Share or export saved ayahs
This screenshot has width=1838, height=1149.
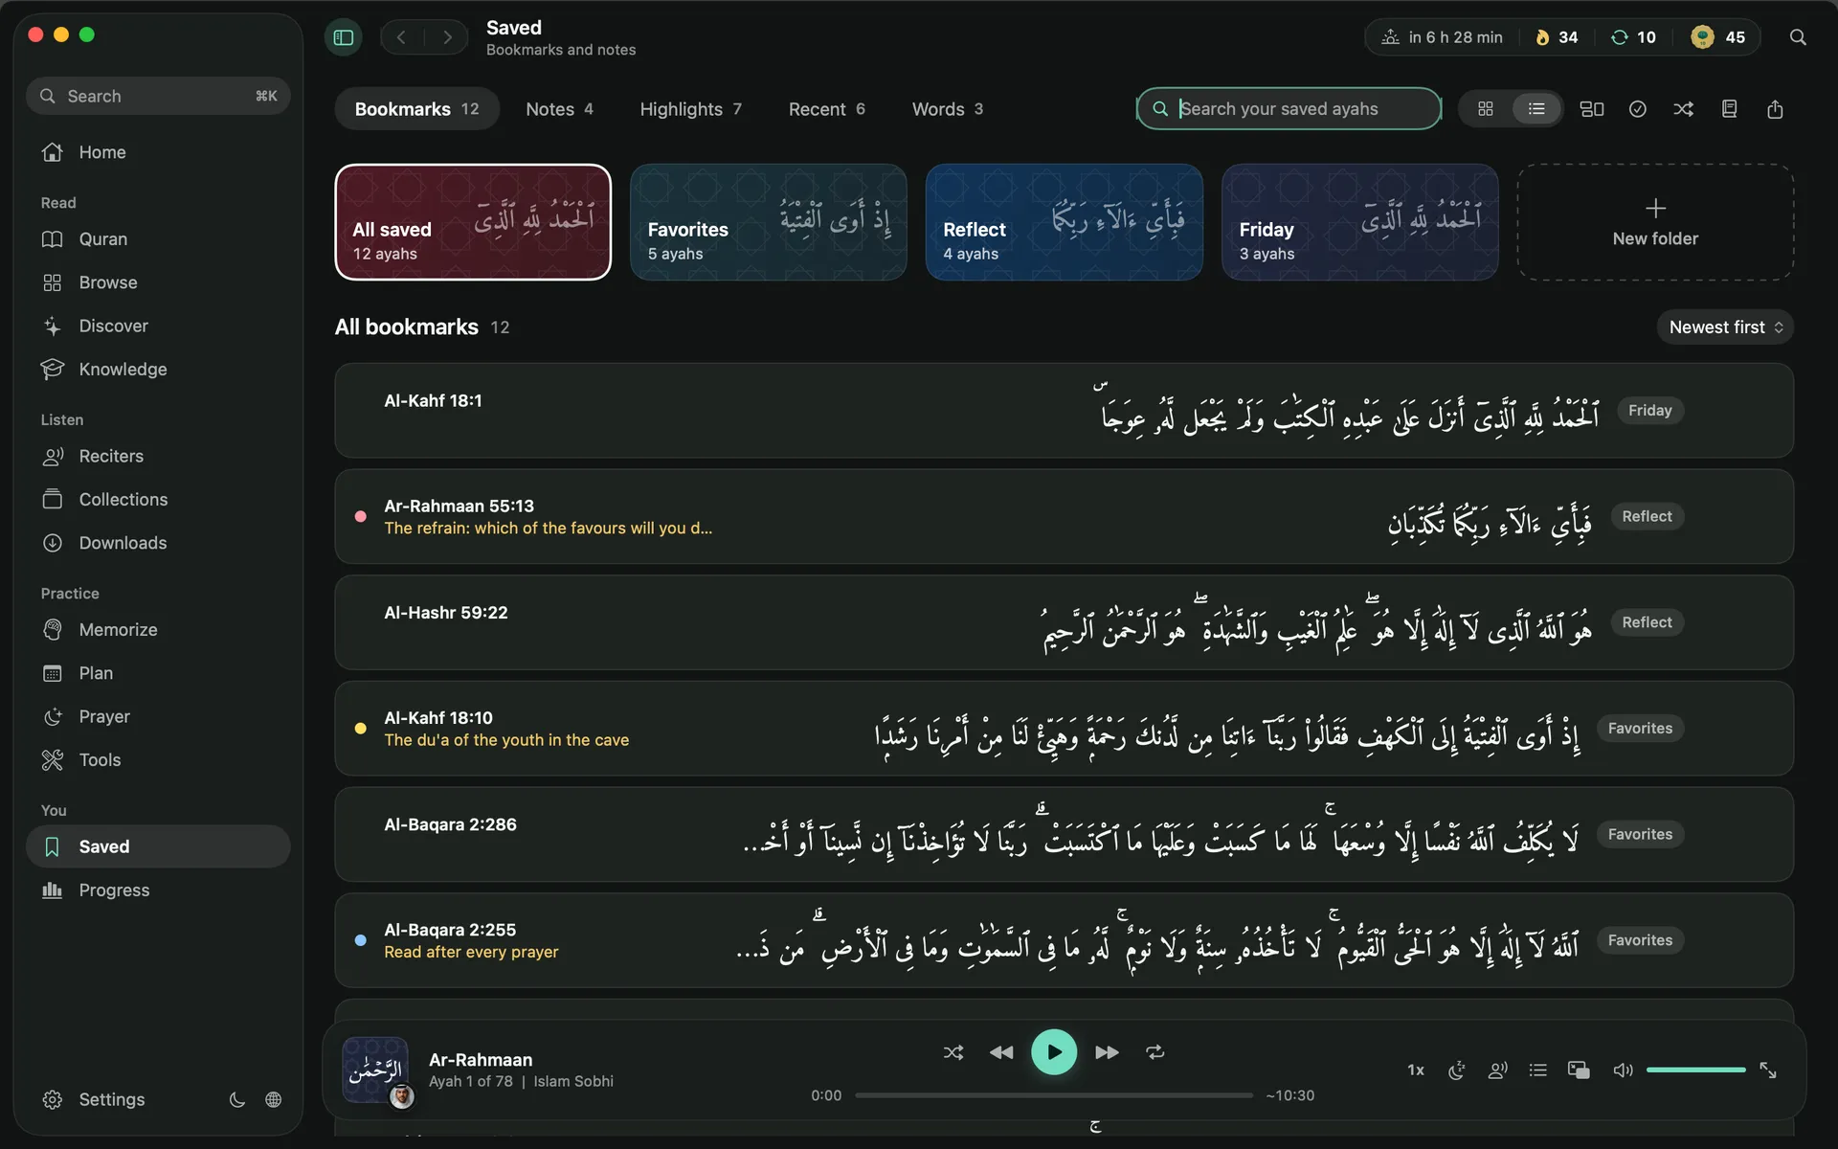pos(1775,109)
